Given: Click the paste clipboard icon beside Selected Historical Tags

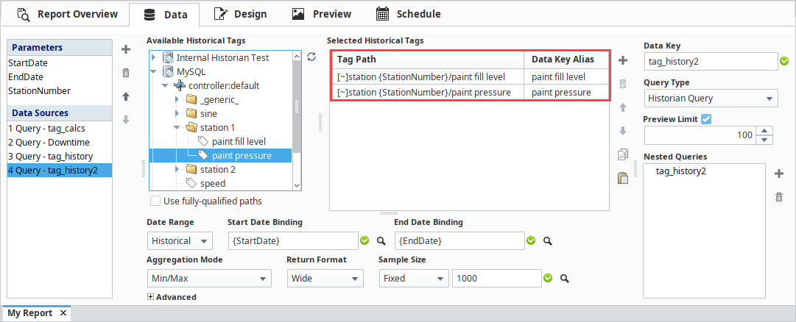Looking at the screenshot, I should click(622, 177).
